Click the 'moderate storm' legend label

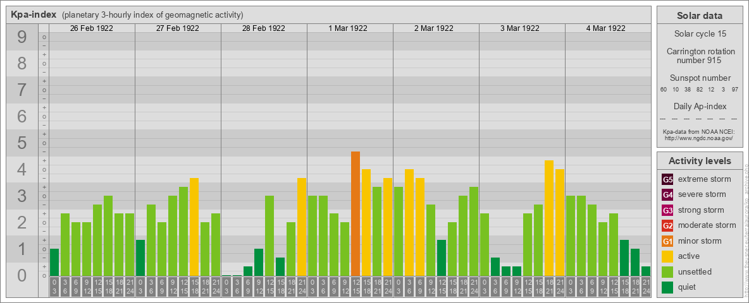[707, 225]
